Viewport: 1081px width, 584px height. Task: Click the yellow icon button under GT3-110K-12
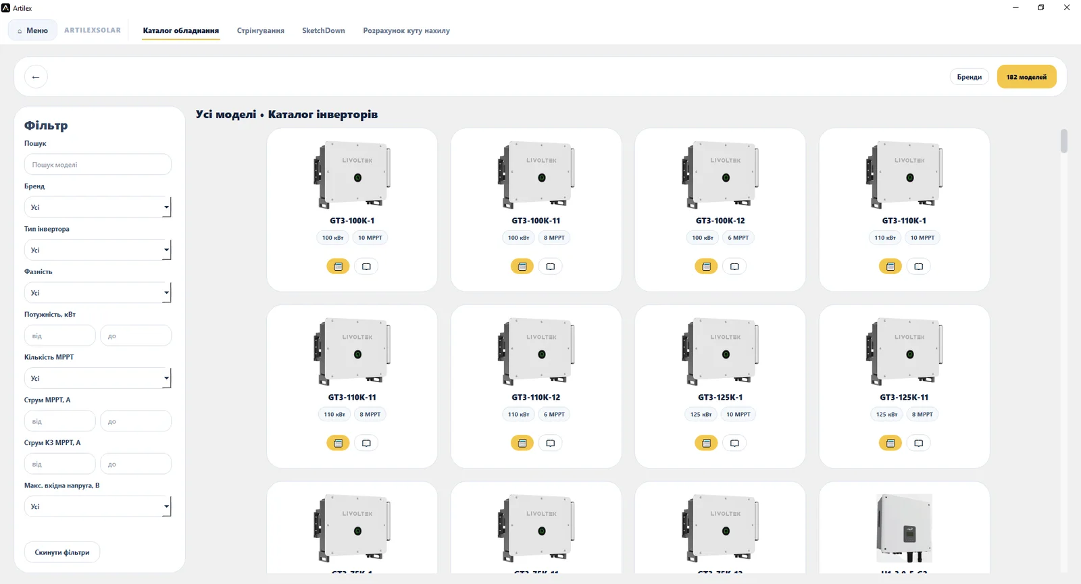click(x=522, y=444)
